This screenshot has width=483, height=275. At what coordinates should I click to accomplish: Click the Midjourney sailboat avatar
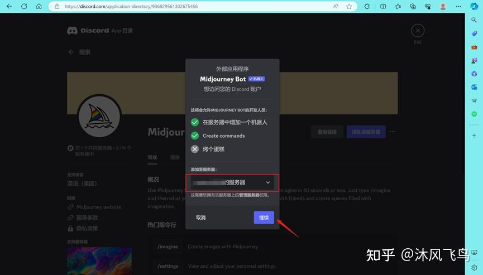click(x=99, y=116)
